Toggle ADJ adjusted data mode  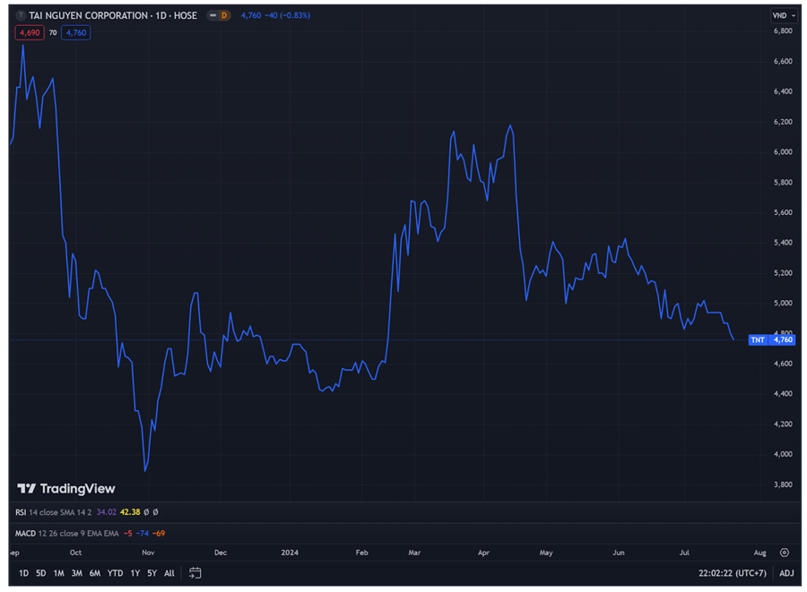(x=786, y=573)
